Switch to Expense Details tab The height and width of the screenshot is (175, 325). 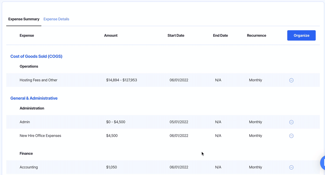[x=56, y=19]
